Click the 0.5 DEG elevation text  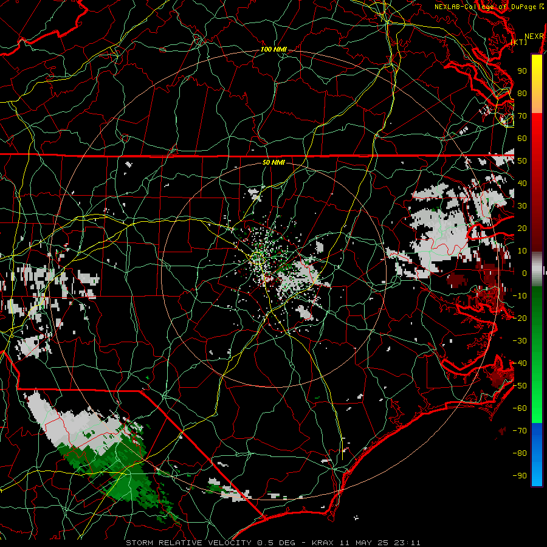coord(276,543)
